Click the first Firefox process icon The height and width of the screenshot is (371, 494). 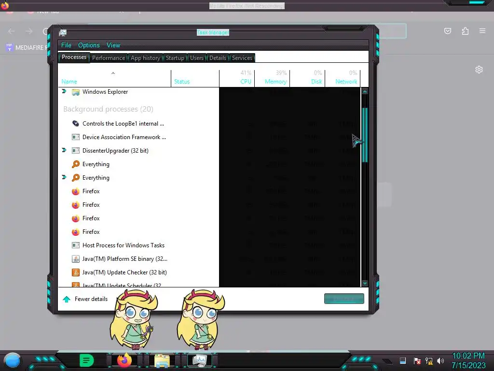(76, 191)
